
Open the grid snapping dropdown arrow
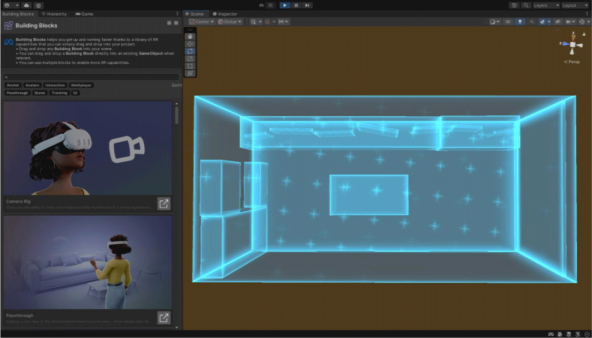(x=274, y=22)
